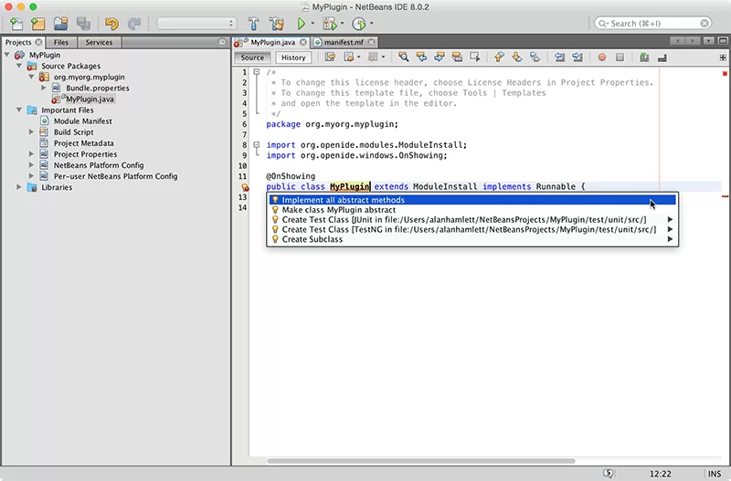The width and height of the screenshot is (731, 481).
Task: Expand the NetBeans Platform Config node
Action: [31, 165]
